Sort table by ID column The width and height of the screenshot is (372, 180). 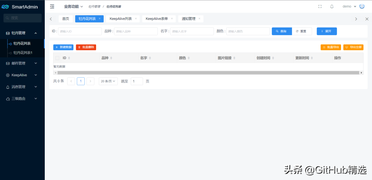tap(69, 58)
